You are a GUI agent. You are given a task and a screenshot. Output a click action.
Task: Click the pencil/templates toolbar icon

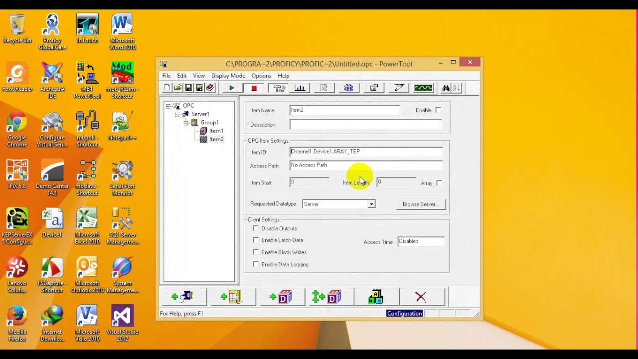398,88
